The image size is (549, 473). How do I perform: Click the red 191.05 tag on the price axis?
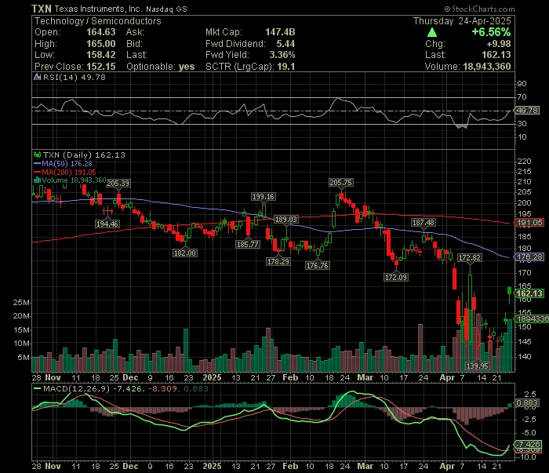[529, 222]
